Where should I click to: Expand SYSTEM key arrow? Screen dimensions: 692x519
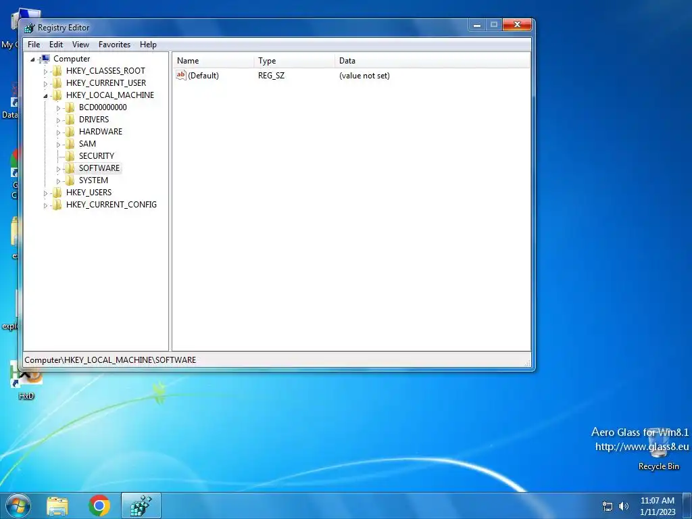(x=58, y=181)
